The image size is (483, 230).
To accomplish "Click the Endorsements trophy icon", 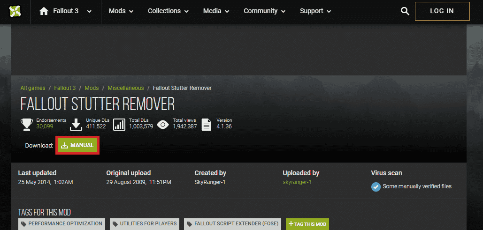I will (26, 125).
